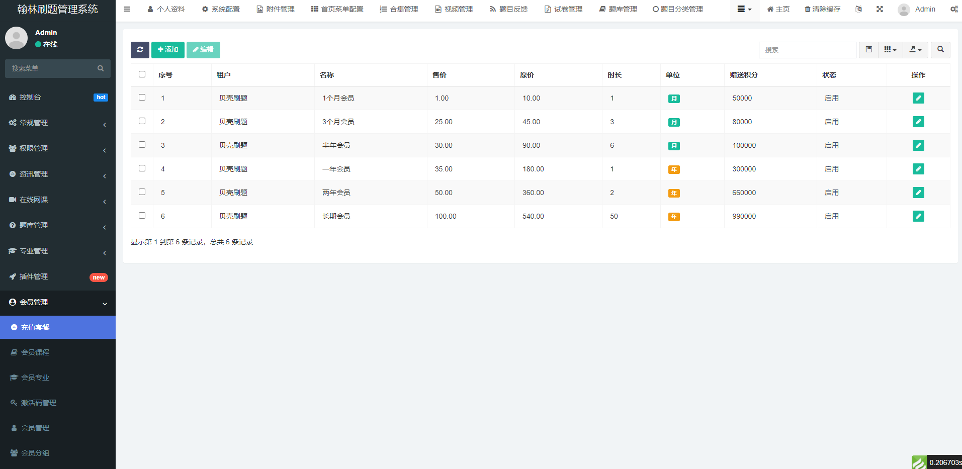Check the select-all checkbox in table header
Image resolution: width=962 pixels, height=469 pixels.
click(142, 74)
